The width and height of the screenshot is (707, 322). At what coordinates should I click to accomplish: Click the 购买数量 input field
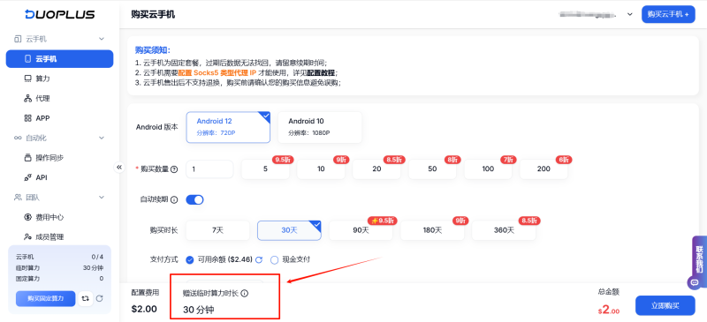tap(209, 169)
